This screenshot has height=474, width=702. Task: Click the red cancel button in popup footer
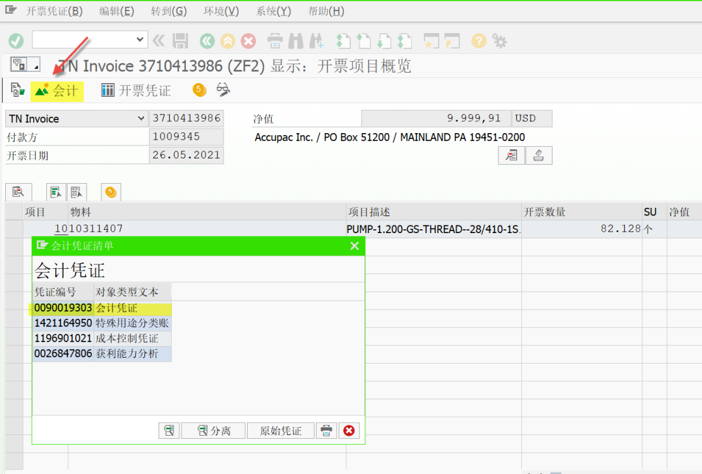pyautogui.click(x=349, y=430)
